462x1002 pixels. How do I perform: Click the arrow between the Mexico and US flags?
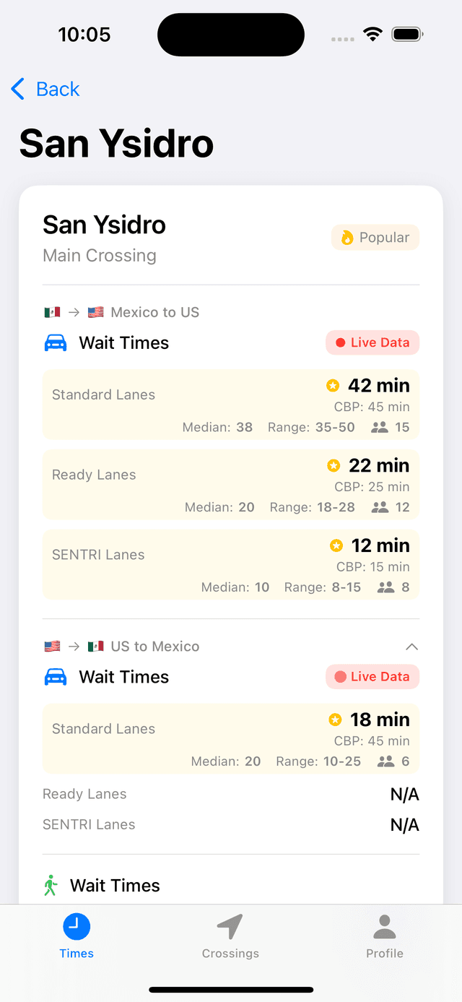[72, 311]
